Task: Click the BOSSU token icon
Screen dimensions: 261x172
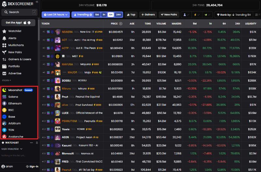Action: coord(58,81)
